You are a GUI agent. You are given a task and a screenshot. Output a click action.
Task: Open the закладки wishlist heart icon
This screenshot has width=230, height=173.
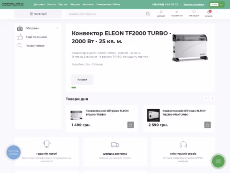[194, 13]
